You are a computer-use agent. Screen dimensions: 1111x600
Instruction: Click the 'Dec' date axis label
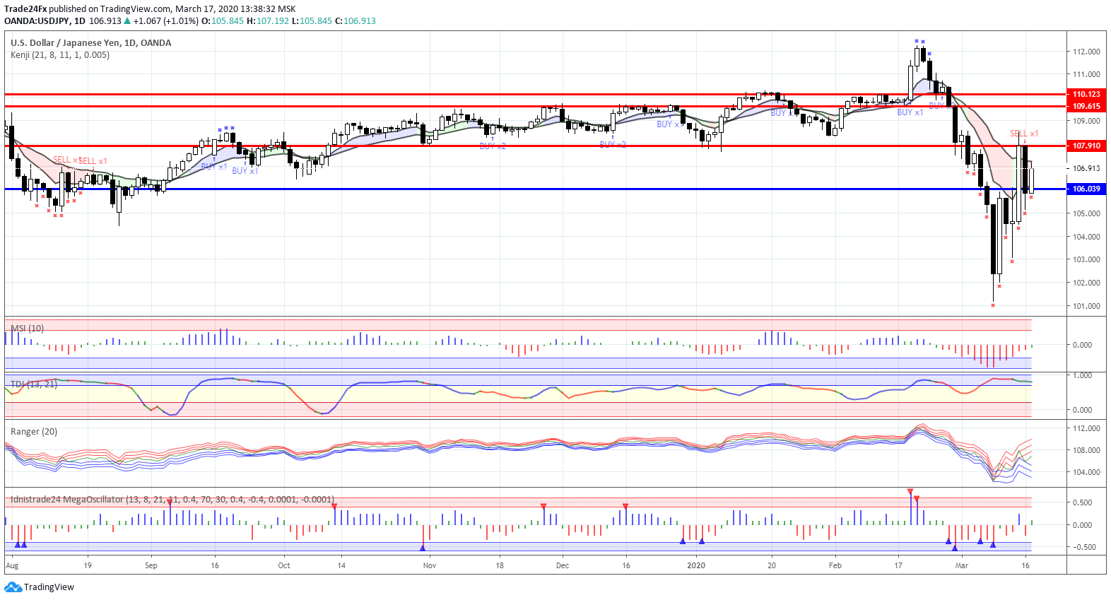click(563, 565)
